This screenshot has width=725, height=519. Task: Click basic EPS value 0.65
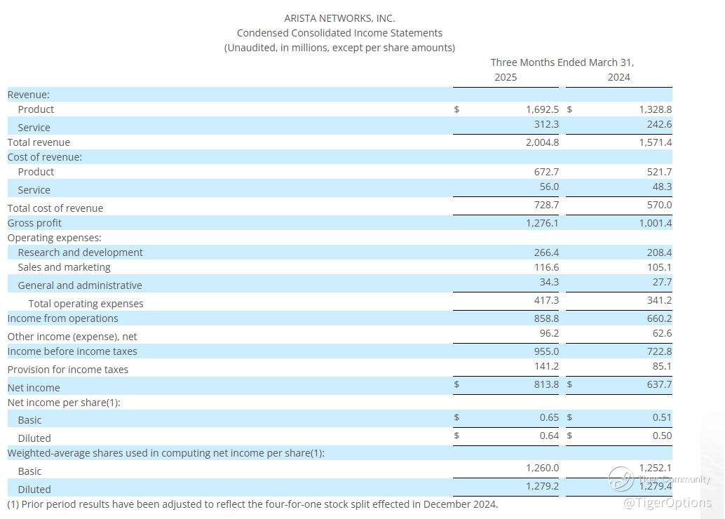(549, 418)
